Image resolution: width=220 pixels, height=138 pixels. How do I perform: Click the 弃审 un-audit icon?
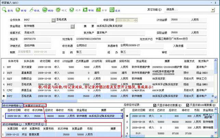98,10
